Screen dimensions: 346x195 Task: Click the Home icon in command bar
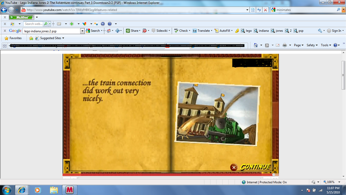click(x=256, y=45)
